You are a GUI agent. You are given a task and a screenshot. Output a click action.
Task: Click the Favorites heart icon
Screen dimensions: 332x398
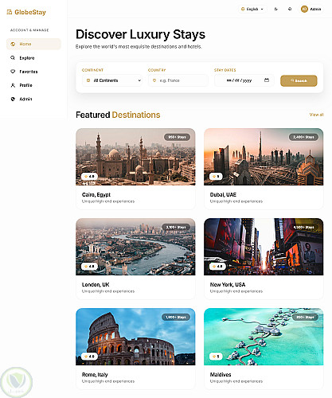(13, 72)
